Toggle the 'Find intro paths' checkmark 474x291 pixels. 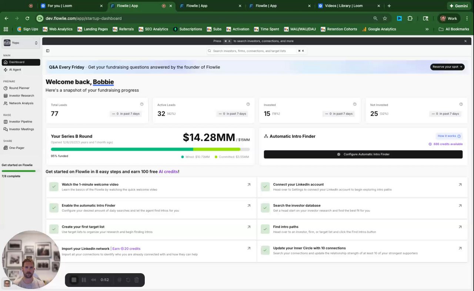265,229
